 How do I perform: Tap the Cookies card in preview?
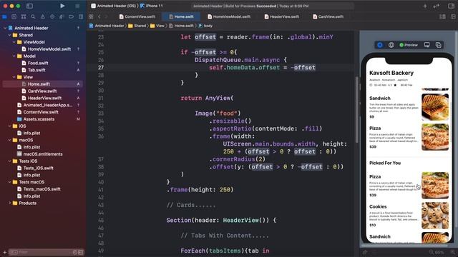[x=409, y=216]
